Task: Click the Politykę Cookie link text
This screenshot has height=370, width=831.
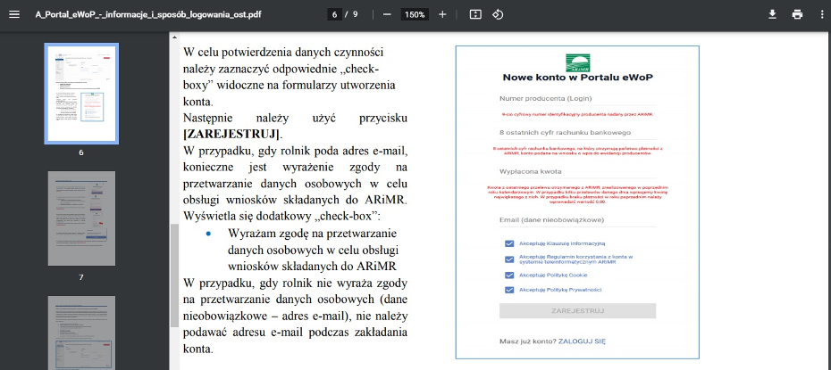Action: tap(567, 275)
